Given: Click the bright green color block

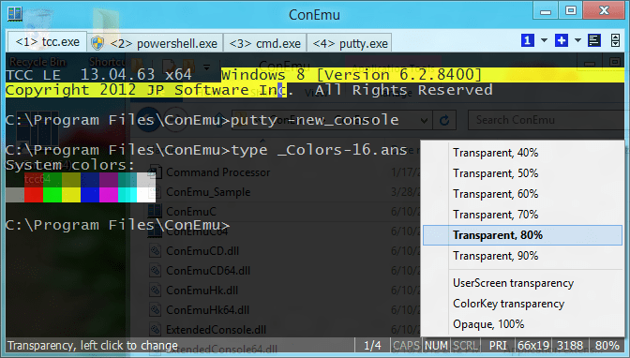Looking at the screenshot, I should click(x=52, y=195).
